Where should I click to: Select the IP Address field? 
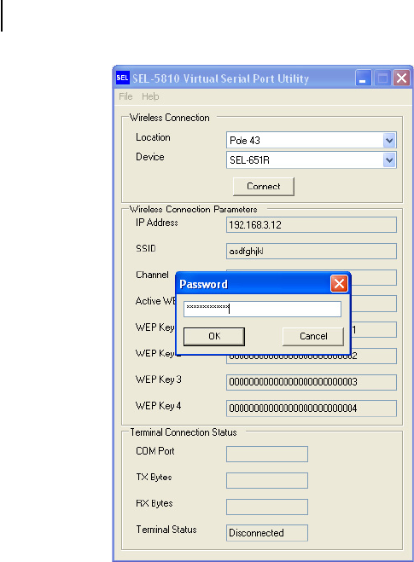click(312, 225)
